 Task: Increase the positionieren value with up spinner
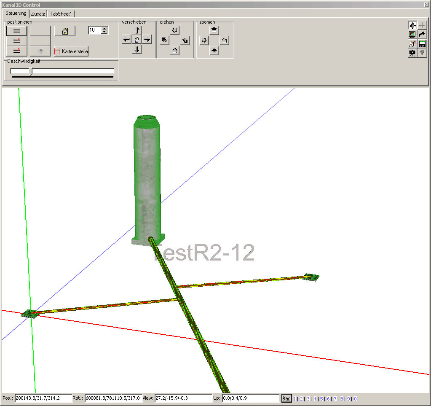(x=104, y=28)
